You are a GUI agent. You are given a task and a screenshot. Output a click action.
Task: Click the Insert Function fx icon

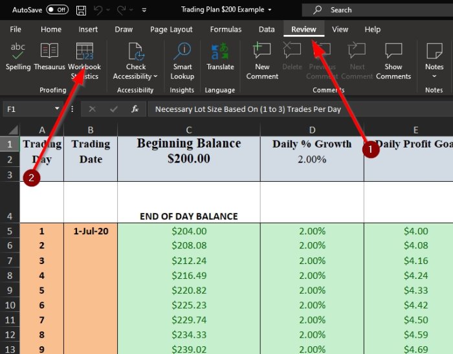click(x=135, y=109)
